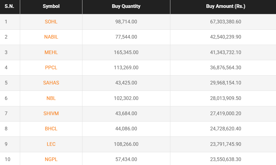Open the LEC symbol link
Screen dimensions: 276x165
coord(51,144)
